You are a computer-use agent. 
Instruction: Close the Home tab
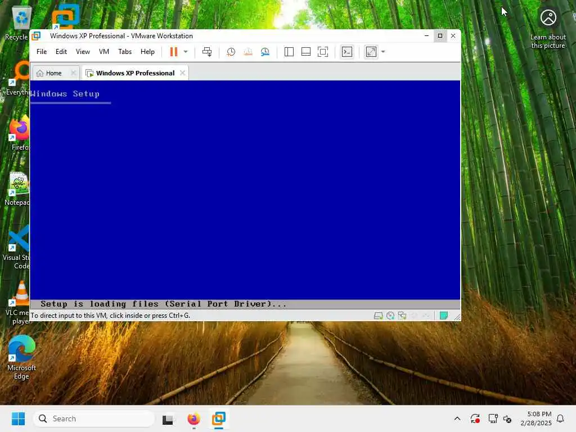[73, 73]
